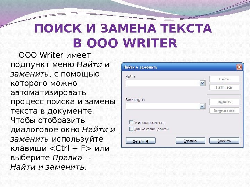Click the Найти button
This screenshot has height=187, width=250.
point(224,79)
